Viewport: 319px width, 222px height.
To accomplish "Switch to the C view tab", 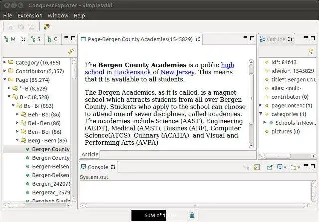I will [x=52, y=39].
